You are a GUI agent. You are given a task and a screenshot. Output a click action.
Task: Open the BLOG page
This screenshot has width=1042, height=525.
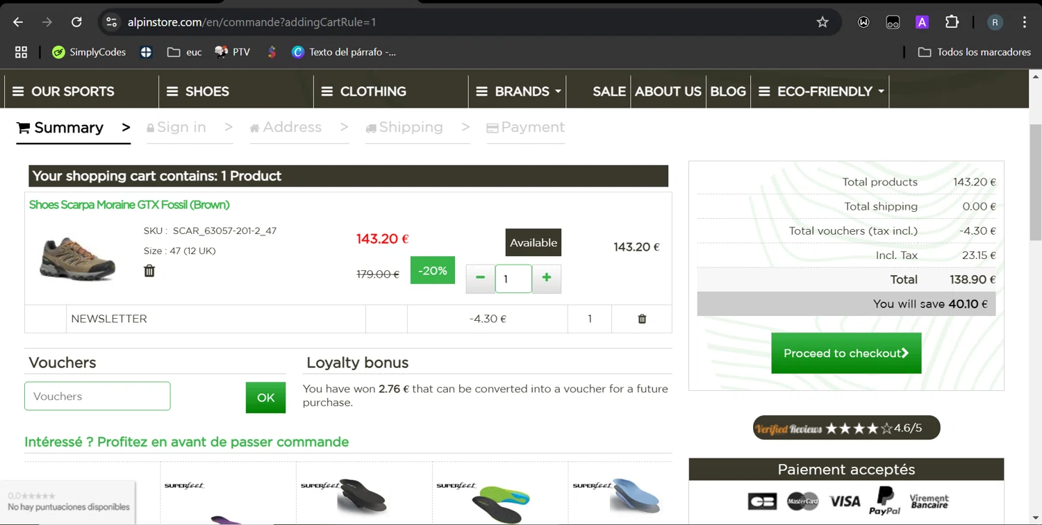(x=728, y=92)
